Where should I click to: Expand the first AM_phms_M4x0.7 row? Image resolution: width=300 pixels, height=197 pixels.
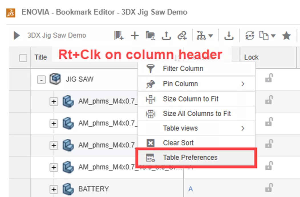54,101
